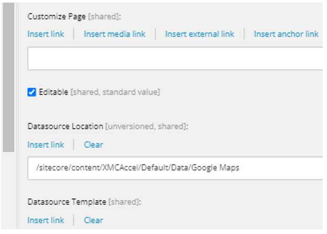
Task: Click Insert external link
Action: pyautogui.click(x=200, y=34)
